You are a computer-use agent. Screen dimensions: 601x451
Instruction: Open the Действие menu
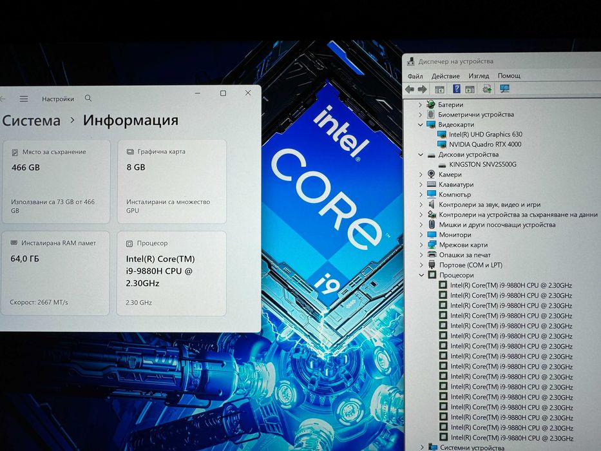pyautogui.click(x=445, y=76)
